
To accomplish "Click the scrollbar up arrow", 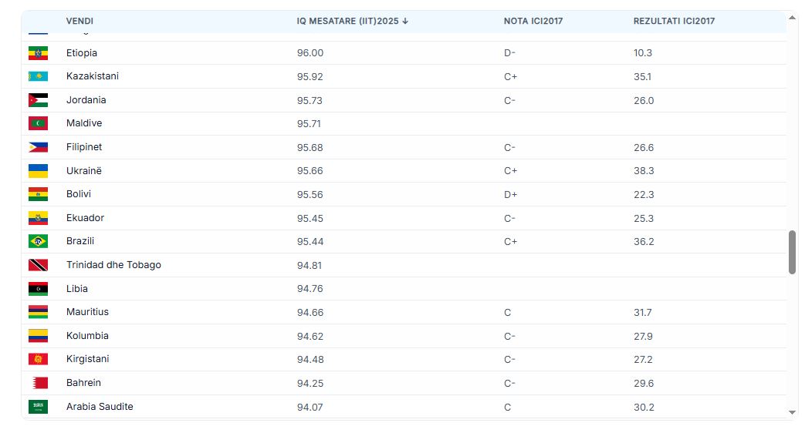I will (x=792, y=16).
